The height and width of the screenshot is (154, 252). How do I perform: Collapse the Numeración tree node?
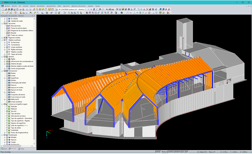click(2, 71)
